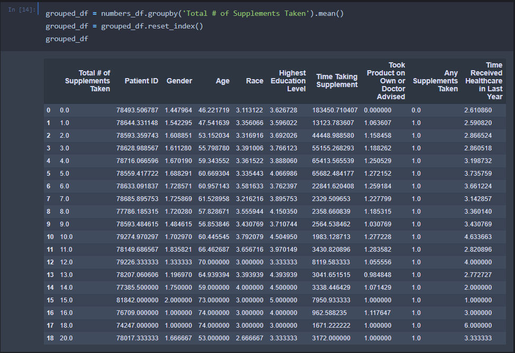Click value 65413.565539

click(333, 161)
